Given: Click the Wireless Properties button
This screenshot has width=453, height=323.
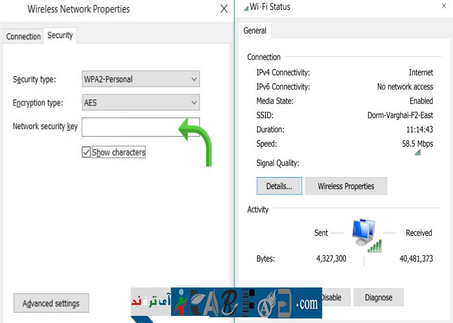Looking at the screenshot, I should click(346, 186).
